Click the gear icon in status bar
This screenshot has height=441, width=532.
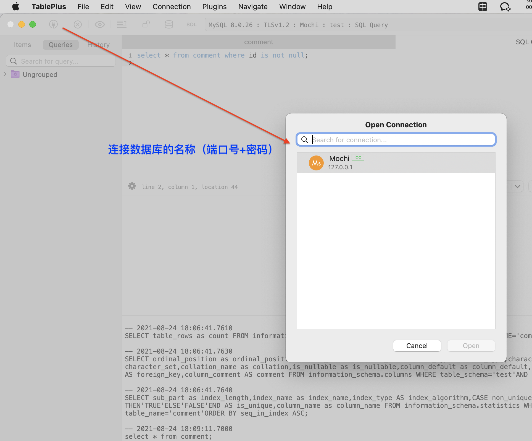click(x=132, y=186)
